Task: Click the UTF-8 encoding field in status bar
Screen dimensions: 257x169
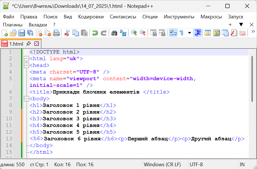Action: coord(196,165)
